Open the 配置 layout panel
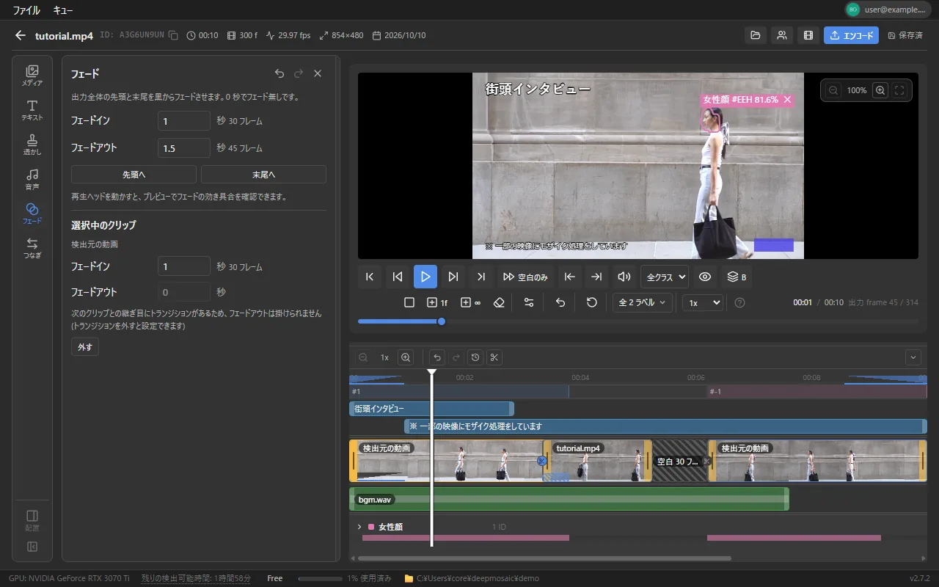 point(32,520)
